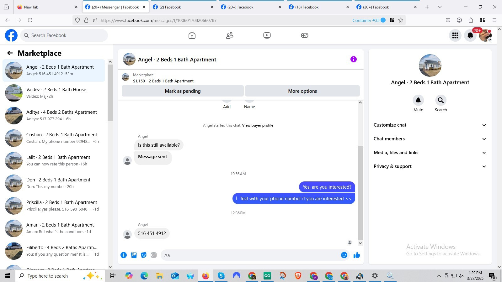The image size is (502, 282).
Task: Open a new browser tab
Action: [x=427, y=7]
